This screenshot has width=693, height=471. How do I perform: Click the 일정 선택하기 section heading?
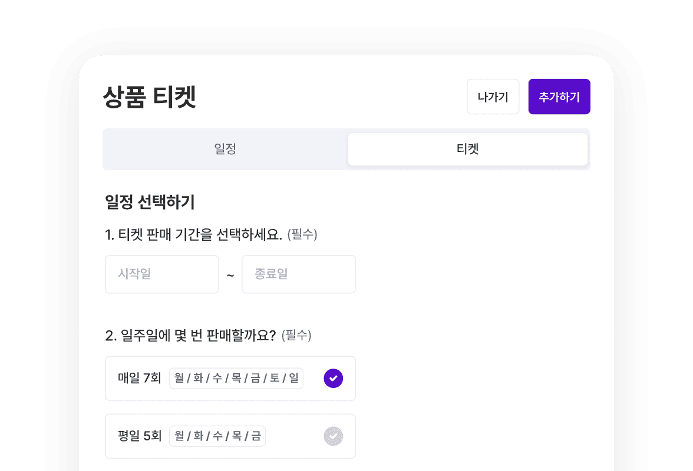150,203
